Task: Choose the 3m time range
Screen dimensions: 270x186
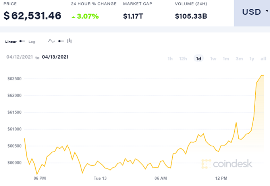Action: pyautogui.click(x=239, y=59)
